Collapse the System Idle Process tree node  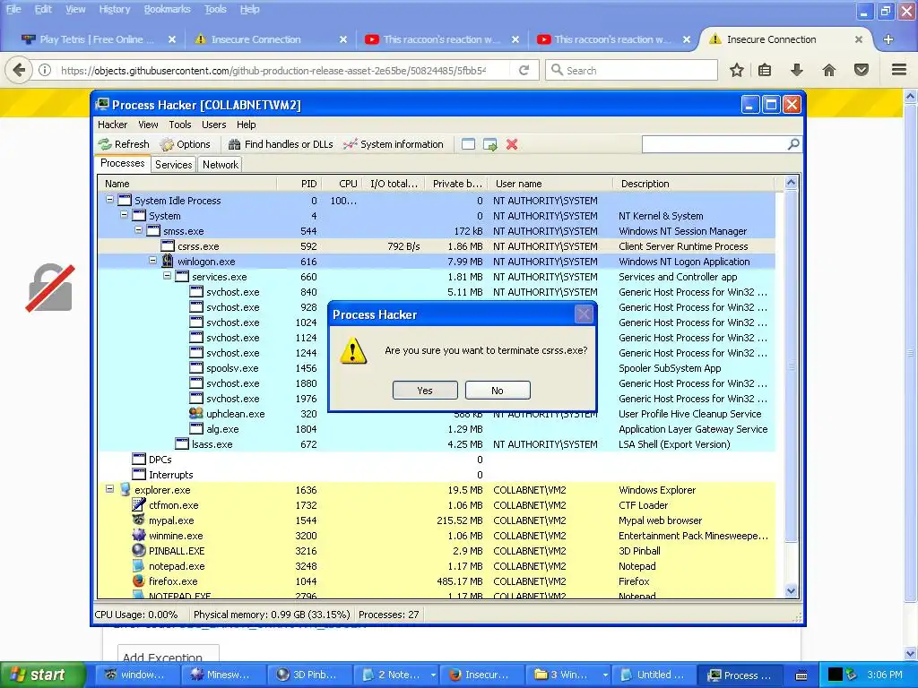pos(109,200)
